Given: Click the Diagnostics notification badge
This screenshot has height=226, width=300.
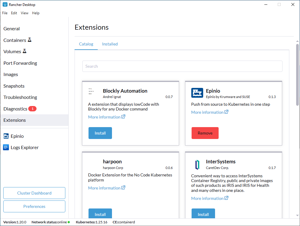Looking at the screenshot, I should (x=32, y=109).
